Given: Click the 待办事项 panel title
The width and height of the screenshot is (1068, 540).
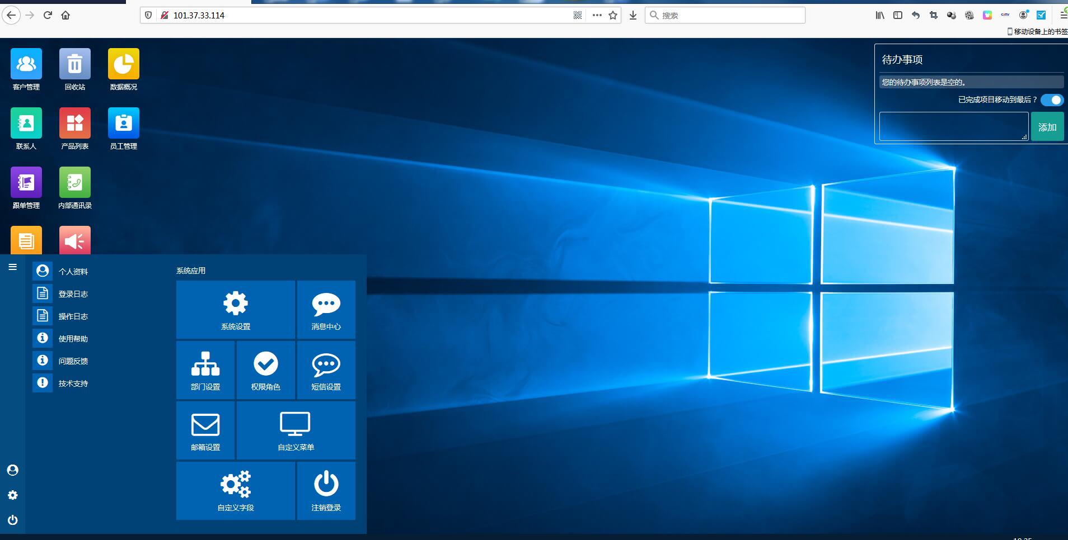Looking at the screenshot, I should 902,59.
